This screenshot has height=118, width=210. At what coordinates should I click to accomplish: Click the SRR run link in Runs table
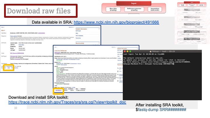point(58,91)
